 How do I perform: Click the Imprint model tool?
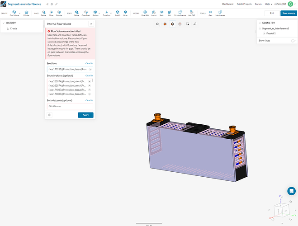[155, 13]
